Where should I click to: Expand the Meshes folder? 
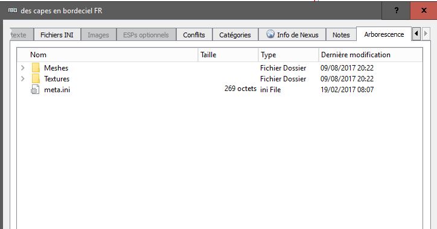pos(23,68)
